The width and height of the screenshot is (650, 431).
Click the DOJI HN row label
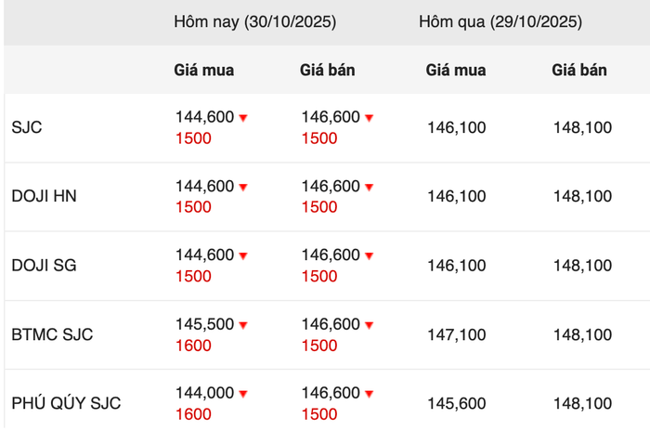(x=44, y=196)
